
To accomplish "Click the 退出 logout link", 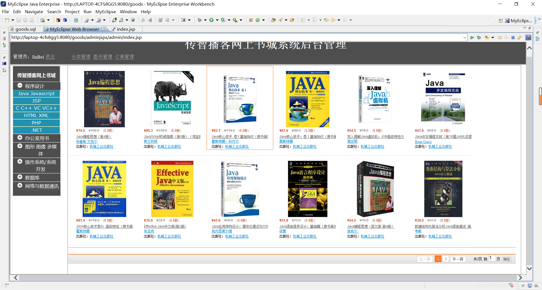I will (x=50, y=57).
